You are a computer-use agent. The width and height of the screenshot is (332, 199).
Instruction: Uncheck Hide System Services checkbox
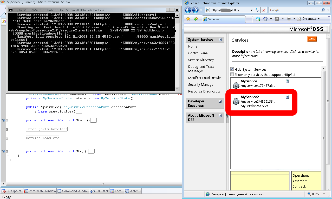232,69
